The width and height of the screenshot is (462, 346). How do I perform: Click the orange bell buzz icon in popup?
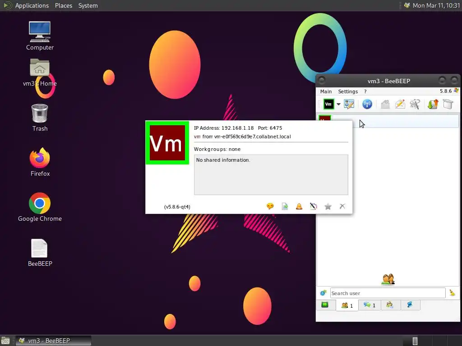(299, 206)
